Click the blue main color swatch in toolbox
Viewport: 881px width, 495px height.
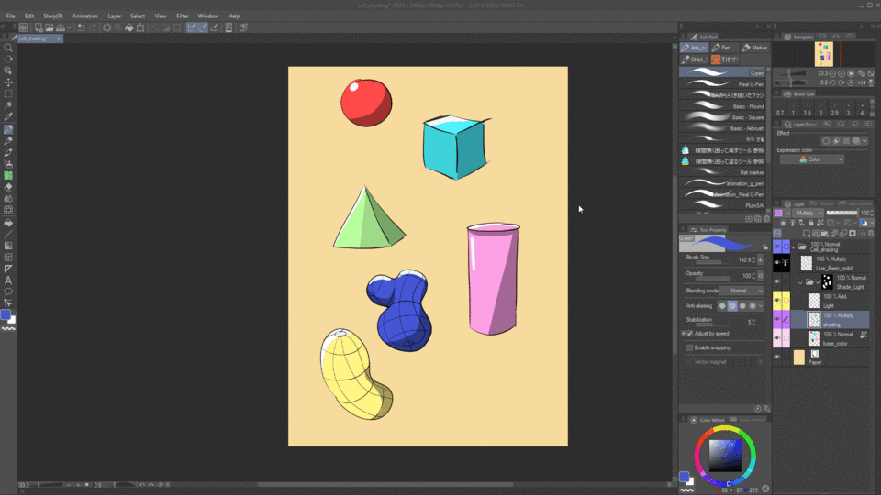pos(6,314)
